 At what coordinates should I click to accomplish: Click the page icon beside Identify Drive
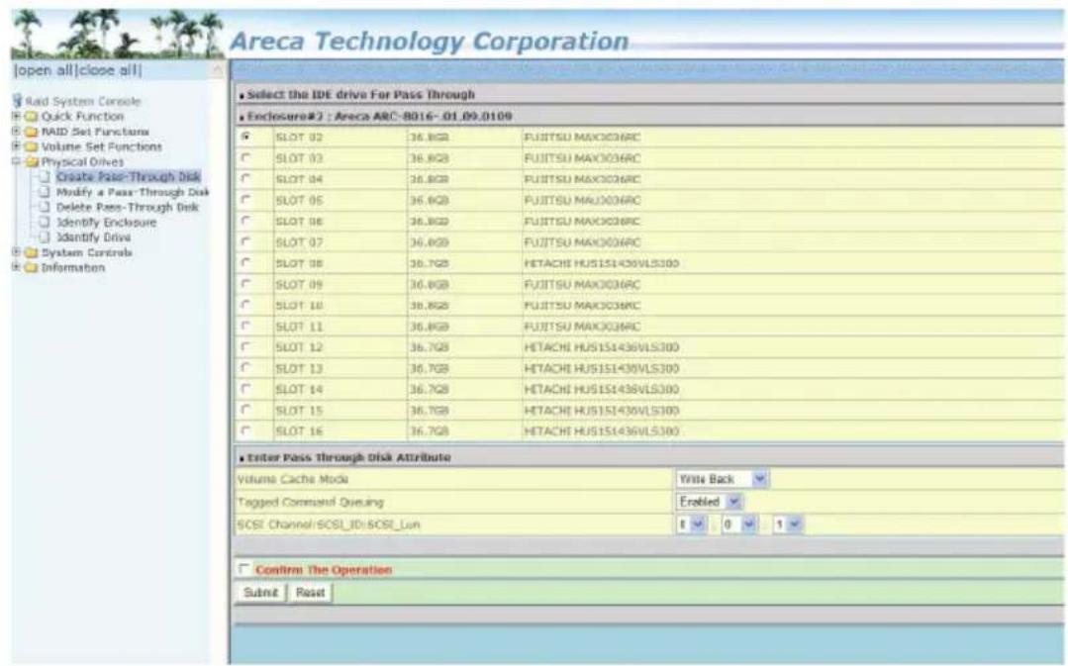point(45,237)
